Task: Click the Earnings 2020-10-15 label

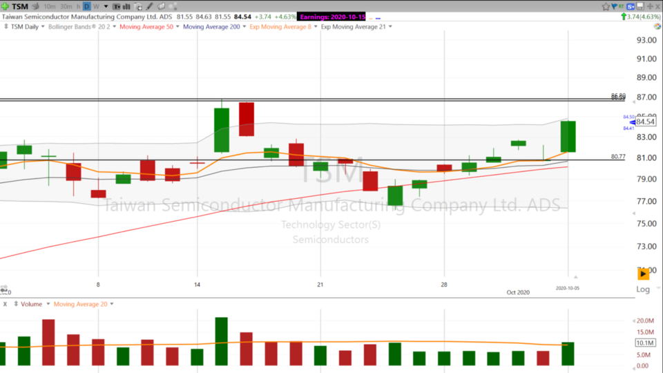Action: click(x=332, y=17)
